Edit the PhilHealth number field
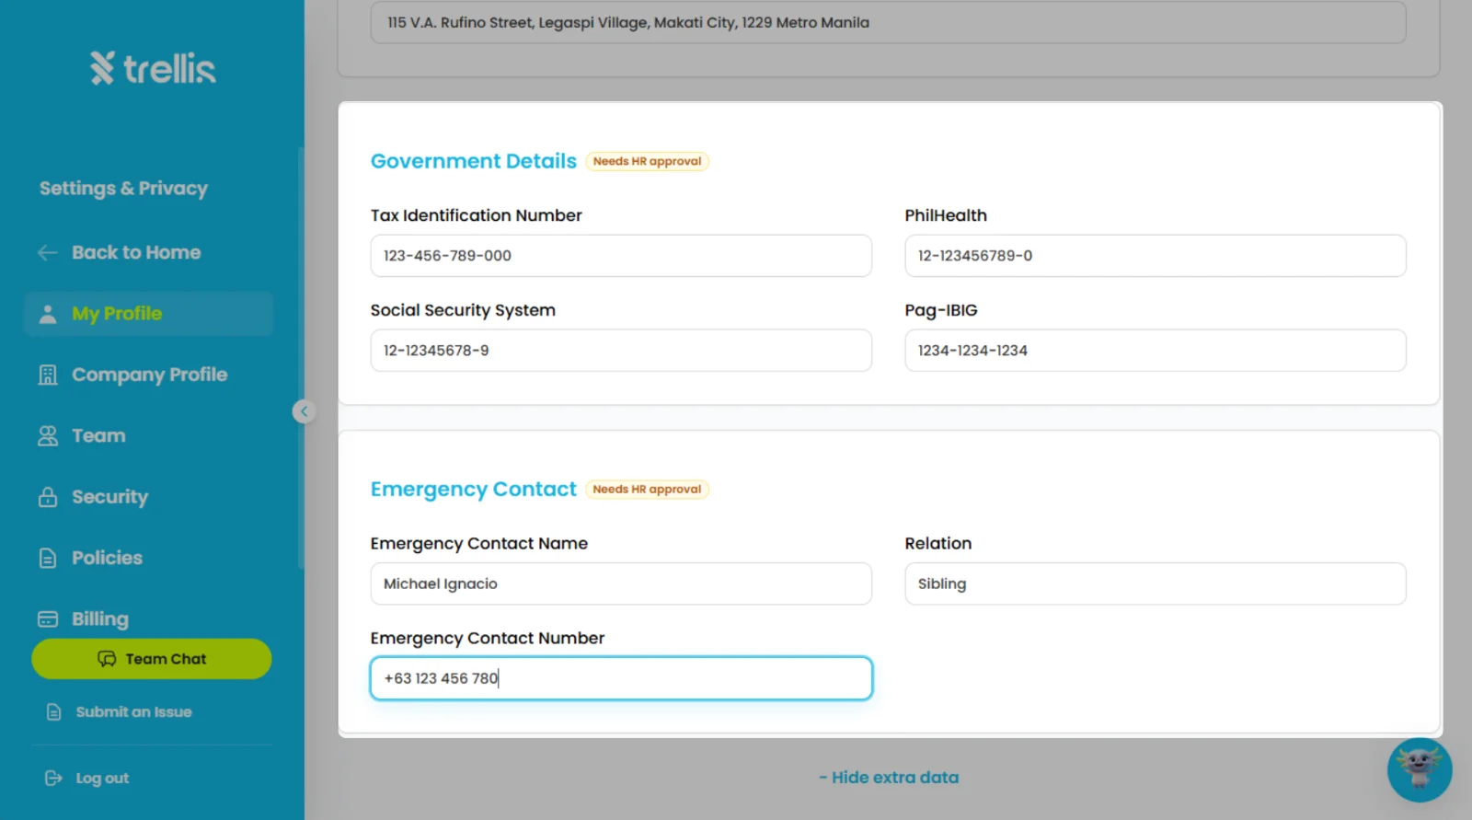The image size is (1472, 820). pos(1156,256)
